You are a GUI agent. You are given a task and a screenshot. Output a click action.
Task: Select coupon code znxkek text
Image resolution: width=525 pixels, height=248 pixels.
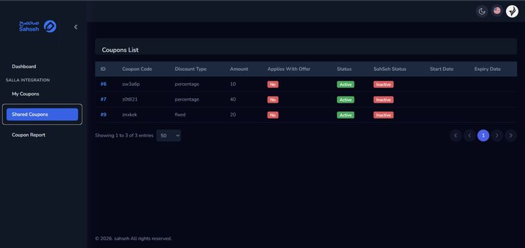click(x=129, y=115)
